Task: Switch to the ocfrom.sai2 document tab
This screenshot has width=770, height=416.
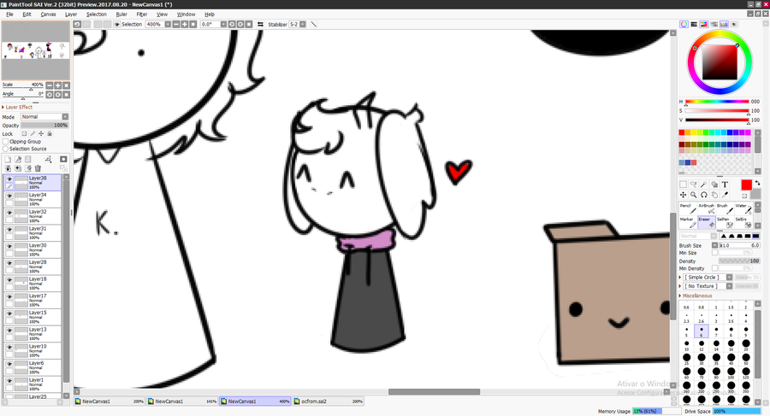Action: 329,401
